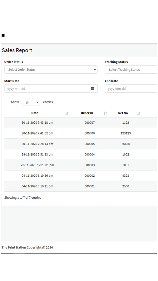Sort table by Date column arrows

[x=67, y=113]
